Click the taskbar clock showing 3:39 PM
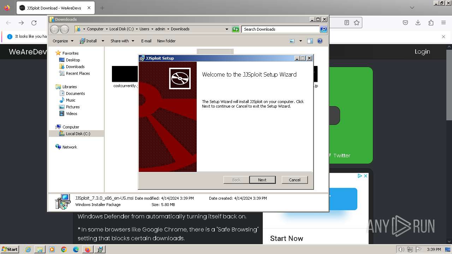 [x=434, y=249]
